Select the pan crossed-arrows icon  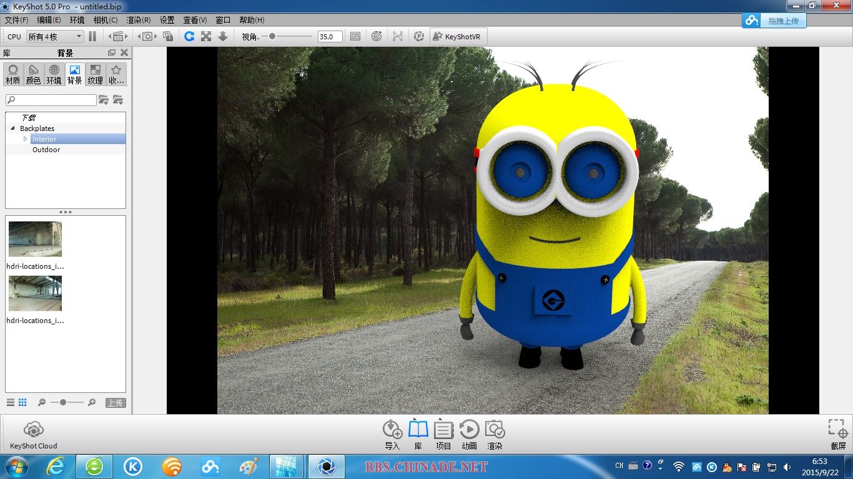pos(206,36)
